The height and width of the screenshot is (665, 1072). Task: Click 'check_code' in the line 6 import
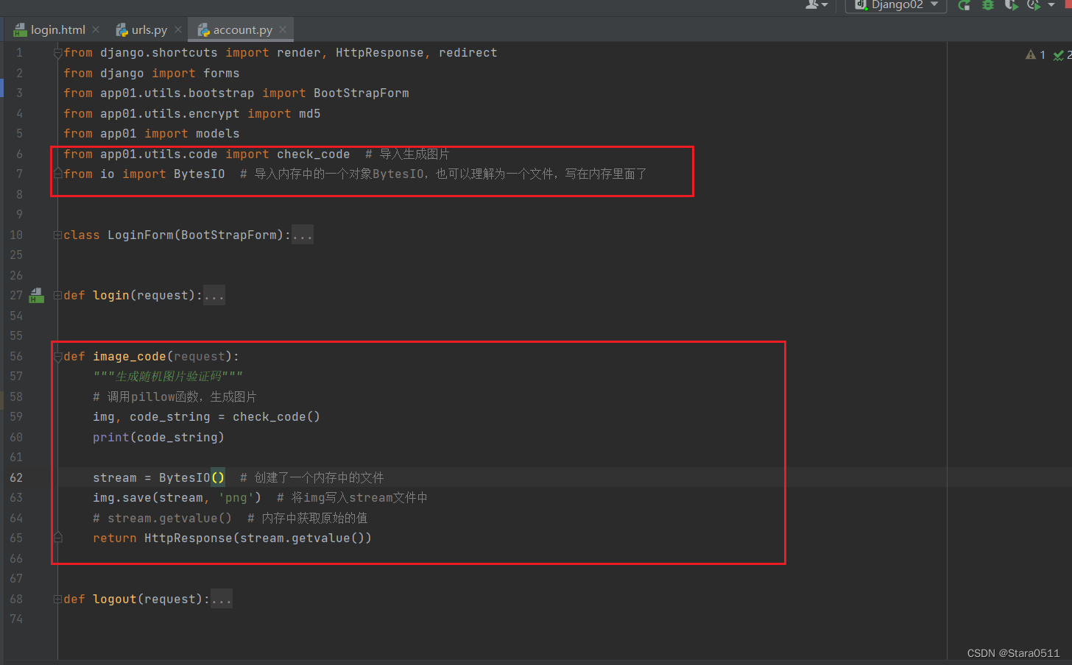[x=314, y=154]
